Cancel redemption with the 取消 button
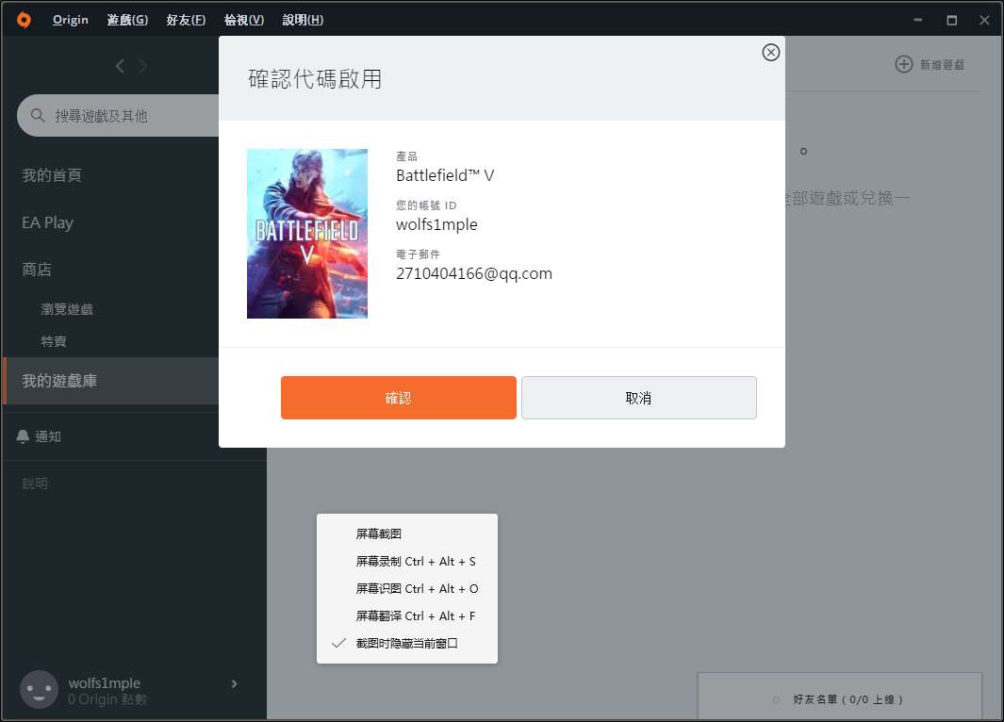The image size is (1004, 722). (639, 398)
